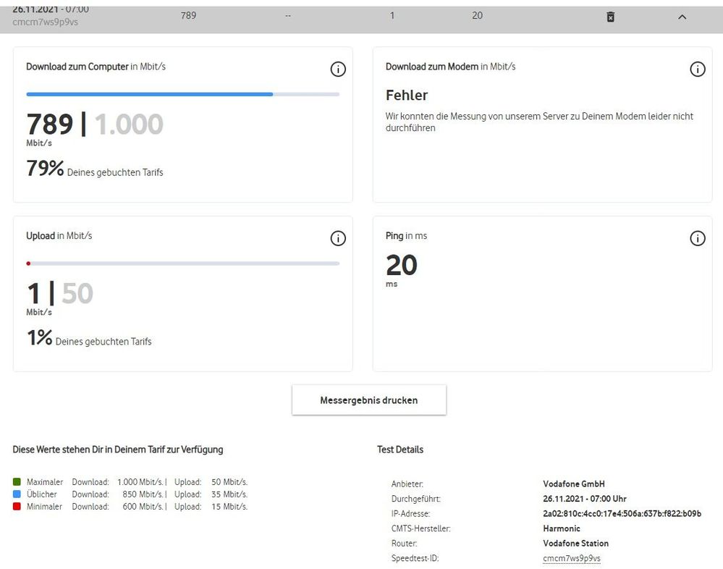The width and height of the screenshot is (723, 569).
Task: Click the 20 ms ping value
Action: tap(402, 266)
